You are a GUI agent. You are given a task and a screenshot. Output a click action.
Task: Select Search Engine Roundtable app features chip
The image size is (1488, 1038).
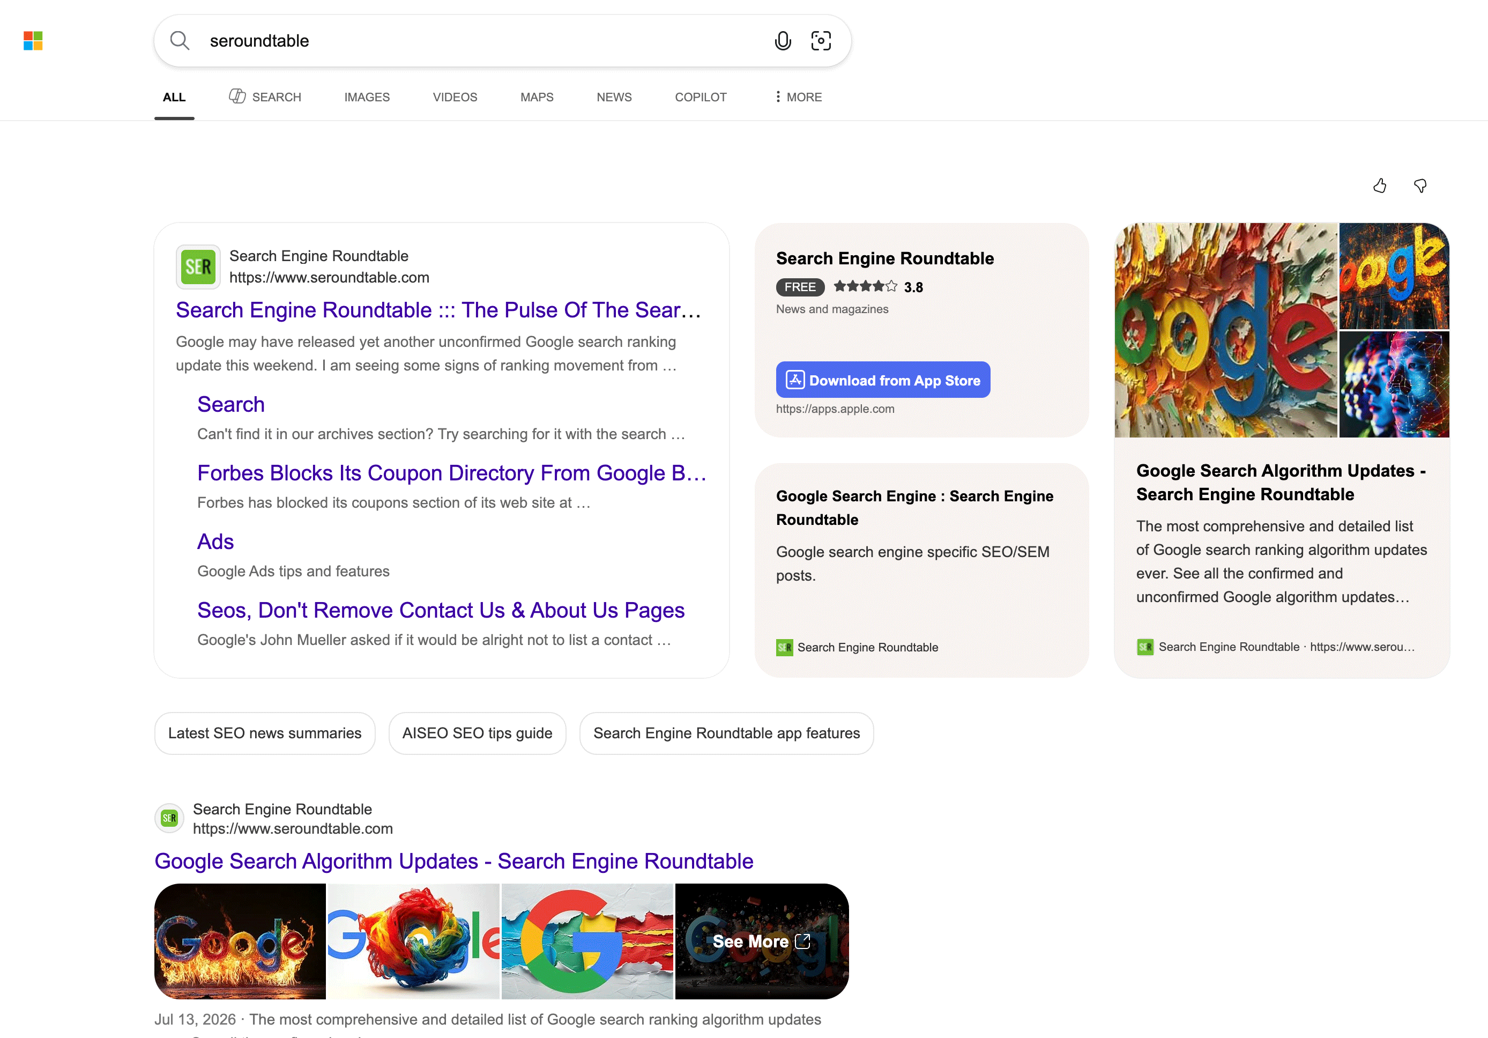[x=726, y=733]
